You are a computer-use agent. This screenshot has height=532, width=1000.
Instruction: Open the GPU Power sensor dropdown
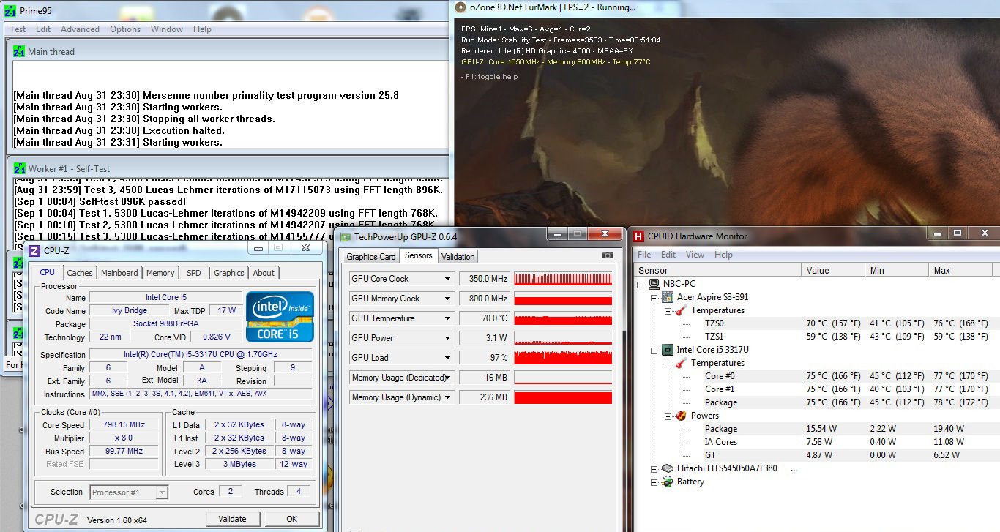[448, 338]
